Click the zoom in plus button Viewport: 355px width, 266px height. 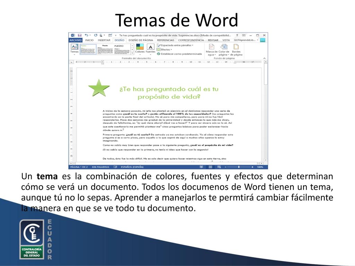tap(252, 167)
